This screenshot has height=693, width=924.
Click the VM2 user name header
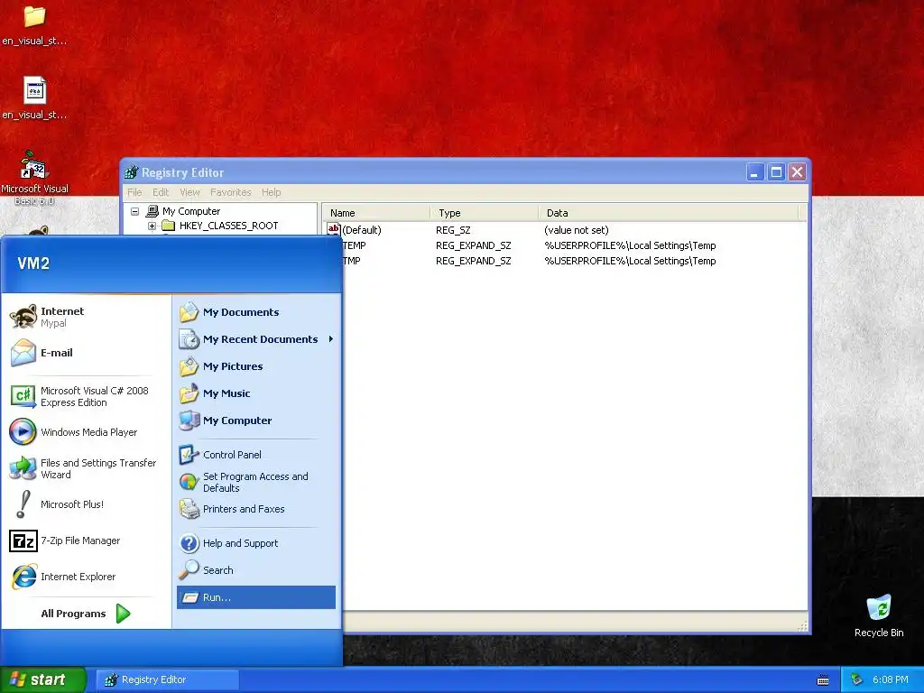click(33, 263)
